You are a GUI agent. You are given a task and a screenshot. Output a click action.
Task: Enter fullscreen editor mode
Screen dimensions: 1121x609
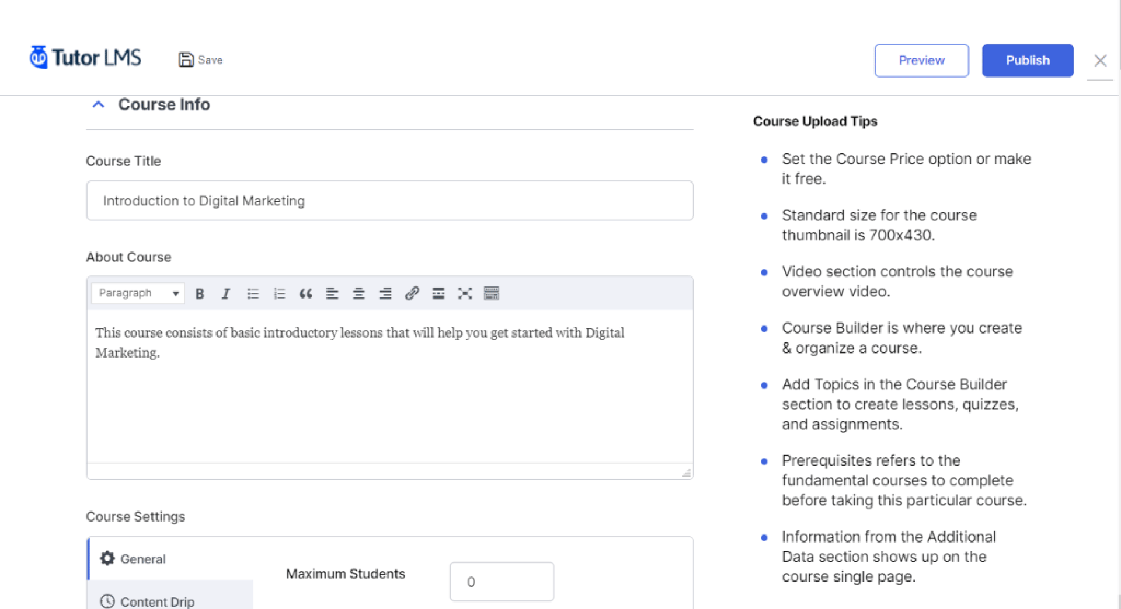point(465,293)
